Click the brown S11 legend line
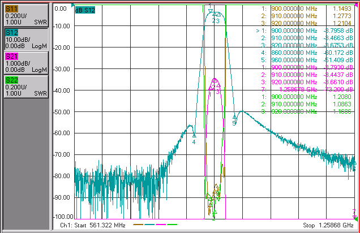 click(138, 225)
